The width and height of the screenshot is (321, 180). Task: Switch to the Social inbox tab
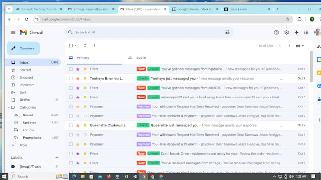pyautogui.click(x=141, y=58)
